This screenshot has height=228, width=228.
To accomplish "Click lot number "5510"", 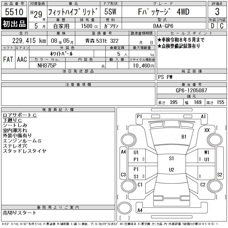I will [x=14, y=12].
